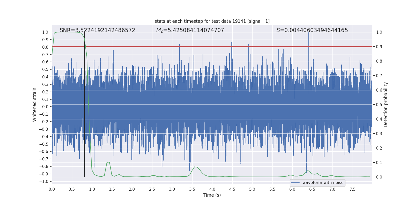Click the 0.4 tick on the Detection probability axis
This screenshot has width=414, height=207.
(x=379, y=119)
